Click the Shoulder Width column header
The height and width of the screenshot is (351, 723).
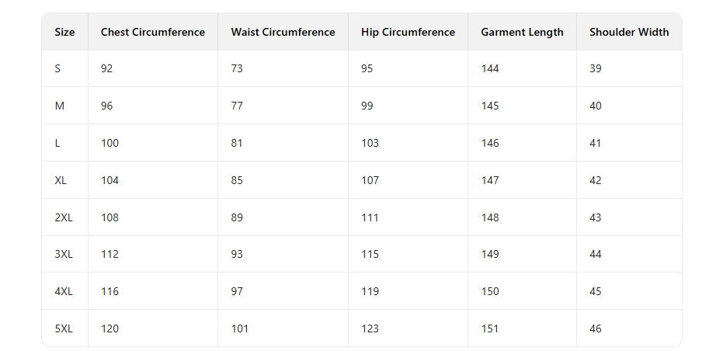(x=629, y=32)
